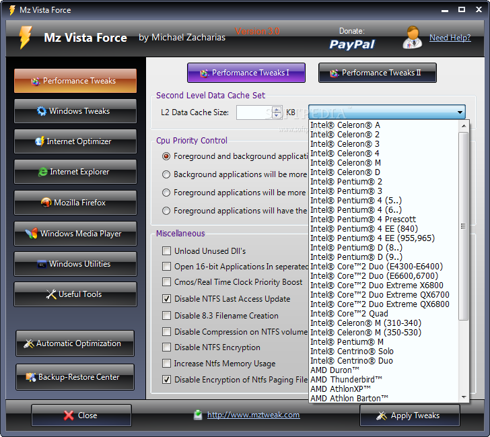Open Backup-Restore Center

75,377
